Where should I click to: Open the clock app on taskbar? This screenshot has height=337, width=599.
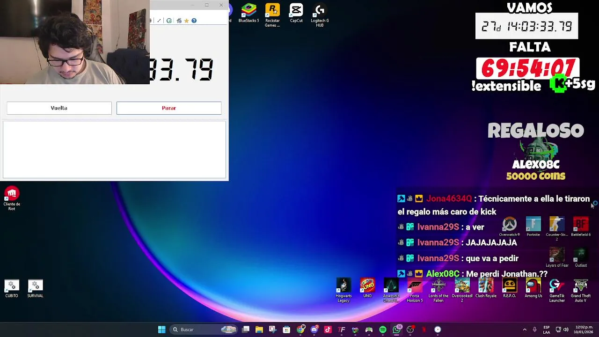pos(438,330)
